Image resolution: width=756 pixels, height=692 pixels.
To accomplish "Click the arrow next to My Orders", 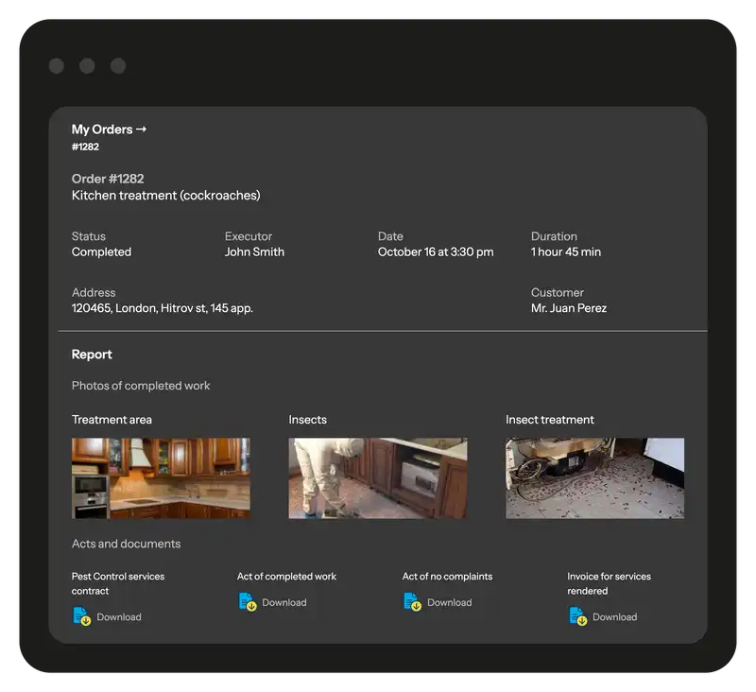I will click(142, 130).
